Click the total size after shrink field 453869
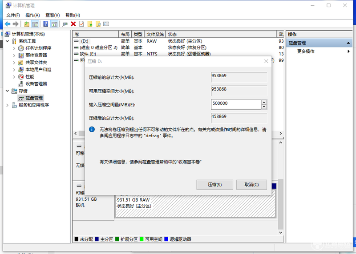Screen dimensions: 356x254 click(x=239, y=118)
